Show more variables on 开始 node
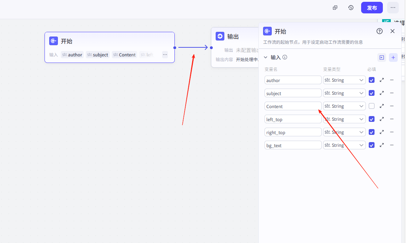This screenshot has height=243, width=406. tap(165, 55)
